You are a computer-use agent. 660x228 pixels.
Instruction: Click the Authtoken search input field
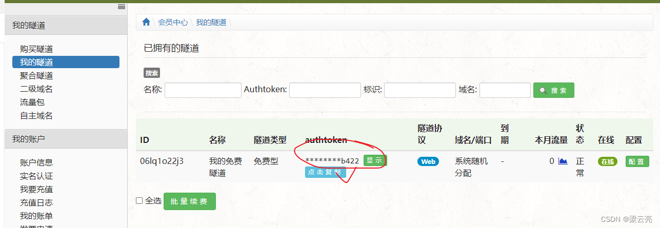pyautogui.click(x=325, y=90)
